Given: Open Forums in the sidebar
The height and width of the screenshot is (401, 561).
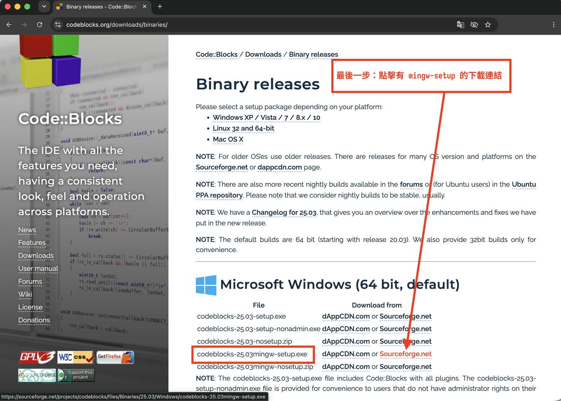Looking at the screenshot, I should [x=30, y=282].
